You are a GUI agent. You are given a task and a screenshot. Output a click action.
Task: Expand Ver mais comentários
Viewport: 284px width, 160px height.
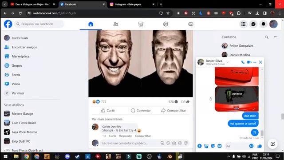click(x=107, y=119)
